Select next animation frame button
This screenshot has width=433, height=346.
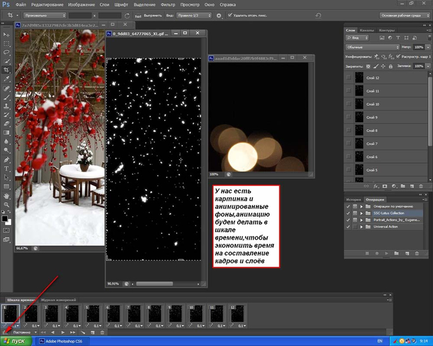point(72,332)
